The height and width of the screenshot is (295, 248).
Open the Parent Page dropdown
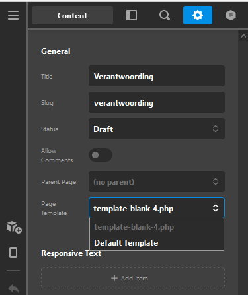[x=157, y=181]
